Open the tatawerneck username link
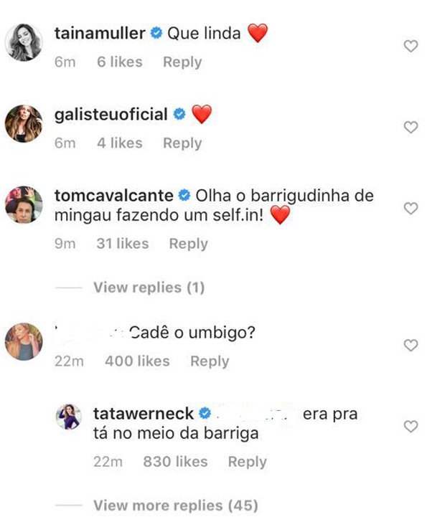 point(144,414)
